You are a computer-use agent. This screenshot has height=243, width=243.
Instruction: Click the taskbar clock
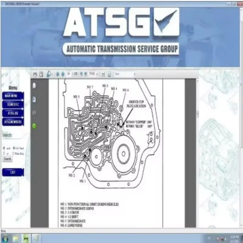click(234, 239)
